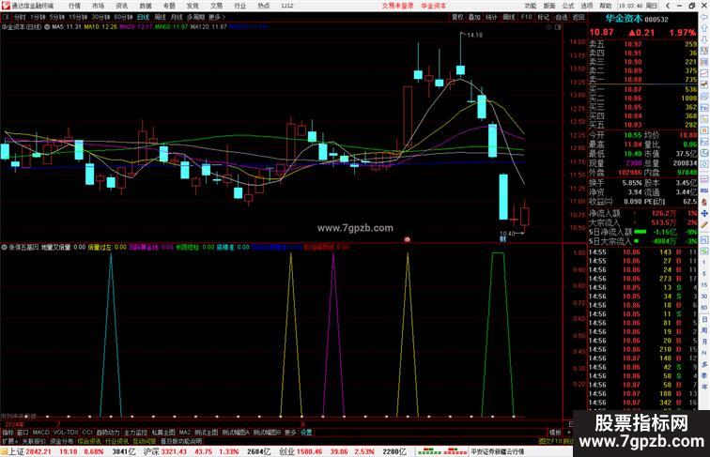The width and height of the screenshot is (710, 457).
Task: Click the 画线 toolbar button
Action: 509,17
